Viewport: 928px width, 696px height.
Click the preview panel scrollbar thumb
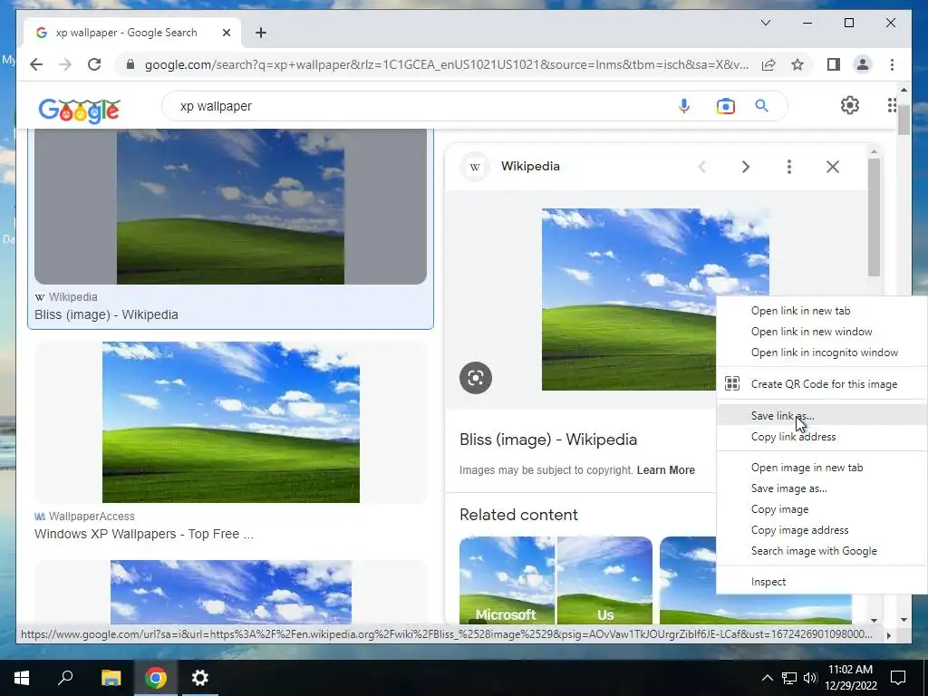point(875,217)
